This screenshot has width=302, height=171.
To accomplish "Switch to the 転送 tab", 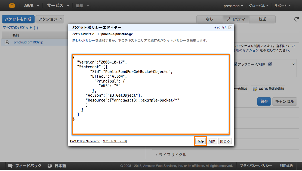I will click(x=262, y=19).
